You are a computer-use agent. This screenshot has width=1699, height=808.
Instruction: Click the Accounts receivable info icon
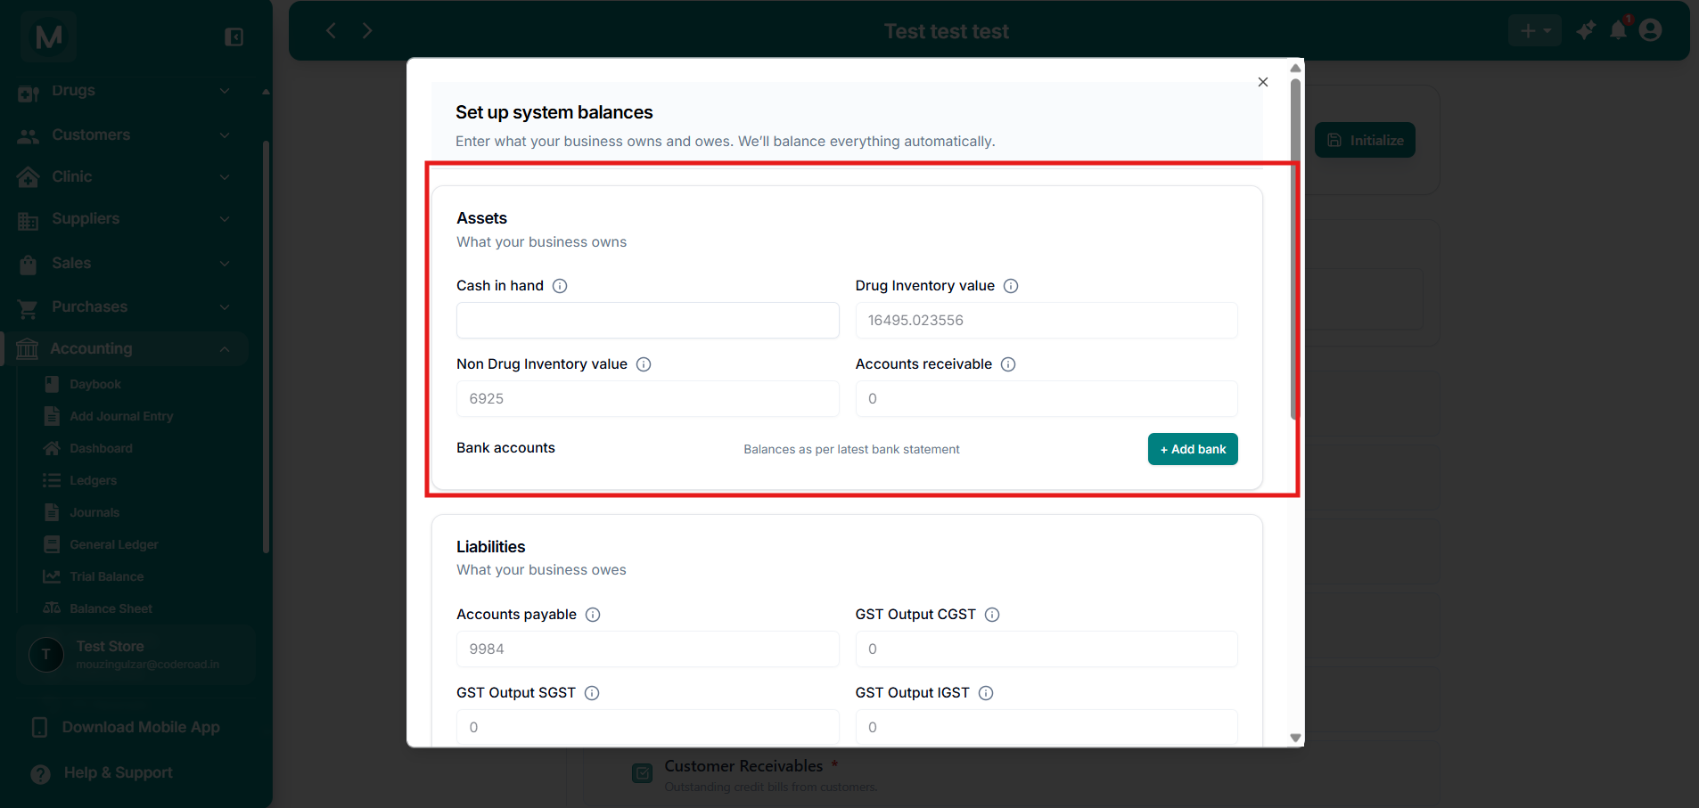pyautogui.click(x=1008, y=364)
